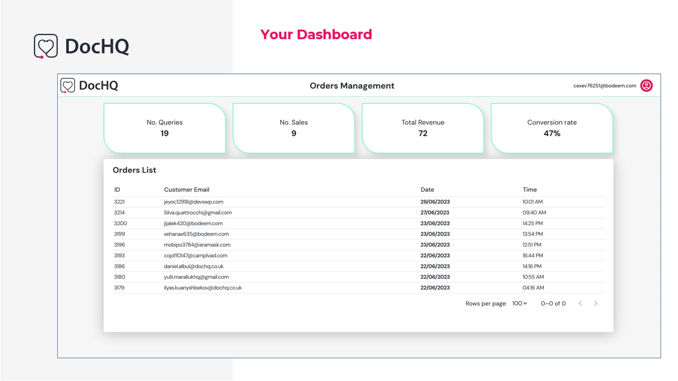Open the Rows per page dropdown
678x381 pixels.
coord(519,304)
